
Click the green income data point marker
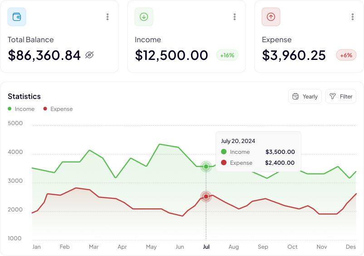(206, 167)
